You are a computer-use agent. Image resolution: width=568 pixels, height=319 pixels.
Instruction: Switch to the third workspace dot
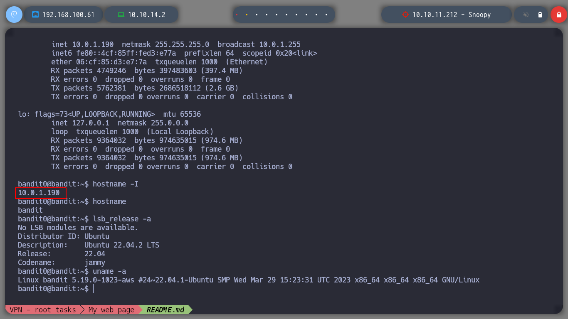coord(257,15)
